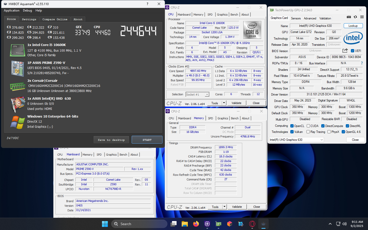Screen dimensions: 368x230
Task: Toggle the Vulkan checkbox
Action: [x=292, y=132]
